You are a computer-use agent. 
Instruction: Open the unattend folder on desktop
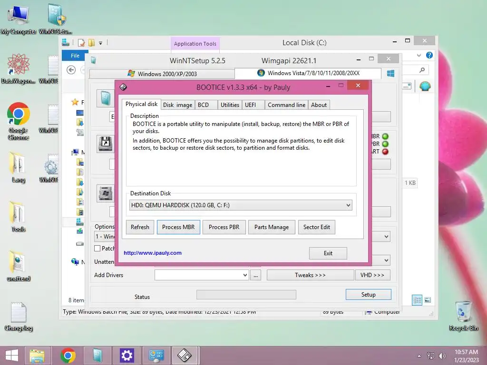pos(19,266)
